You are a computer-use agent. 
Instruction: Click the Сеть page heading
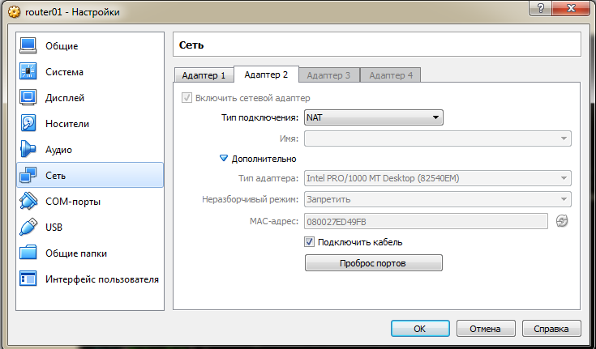[x=191, y=45]
